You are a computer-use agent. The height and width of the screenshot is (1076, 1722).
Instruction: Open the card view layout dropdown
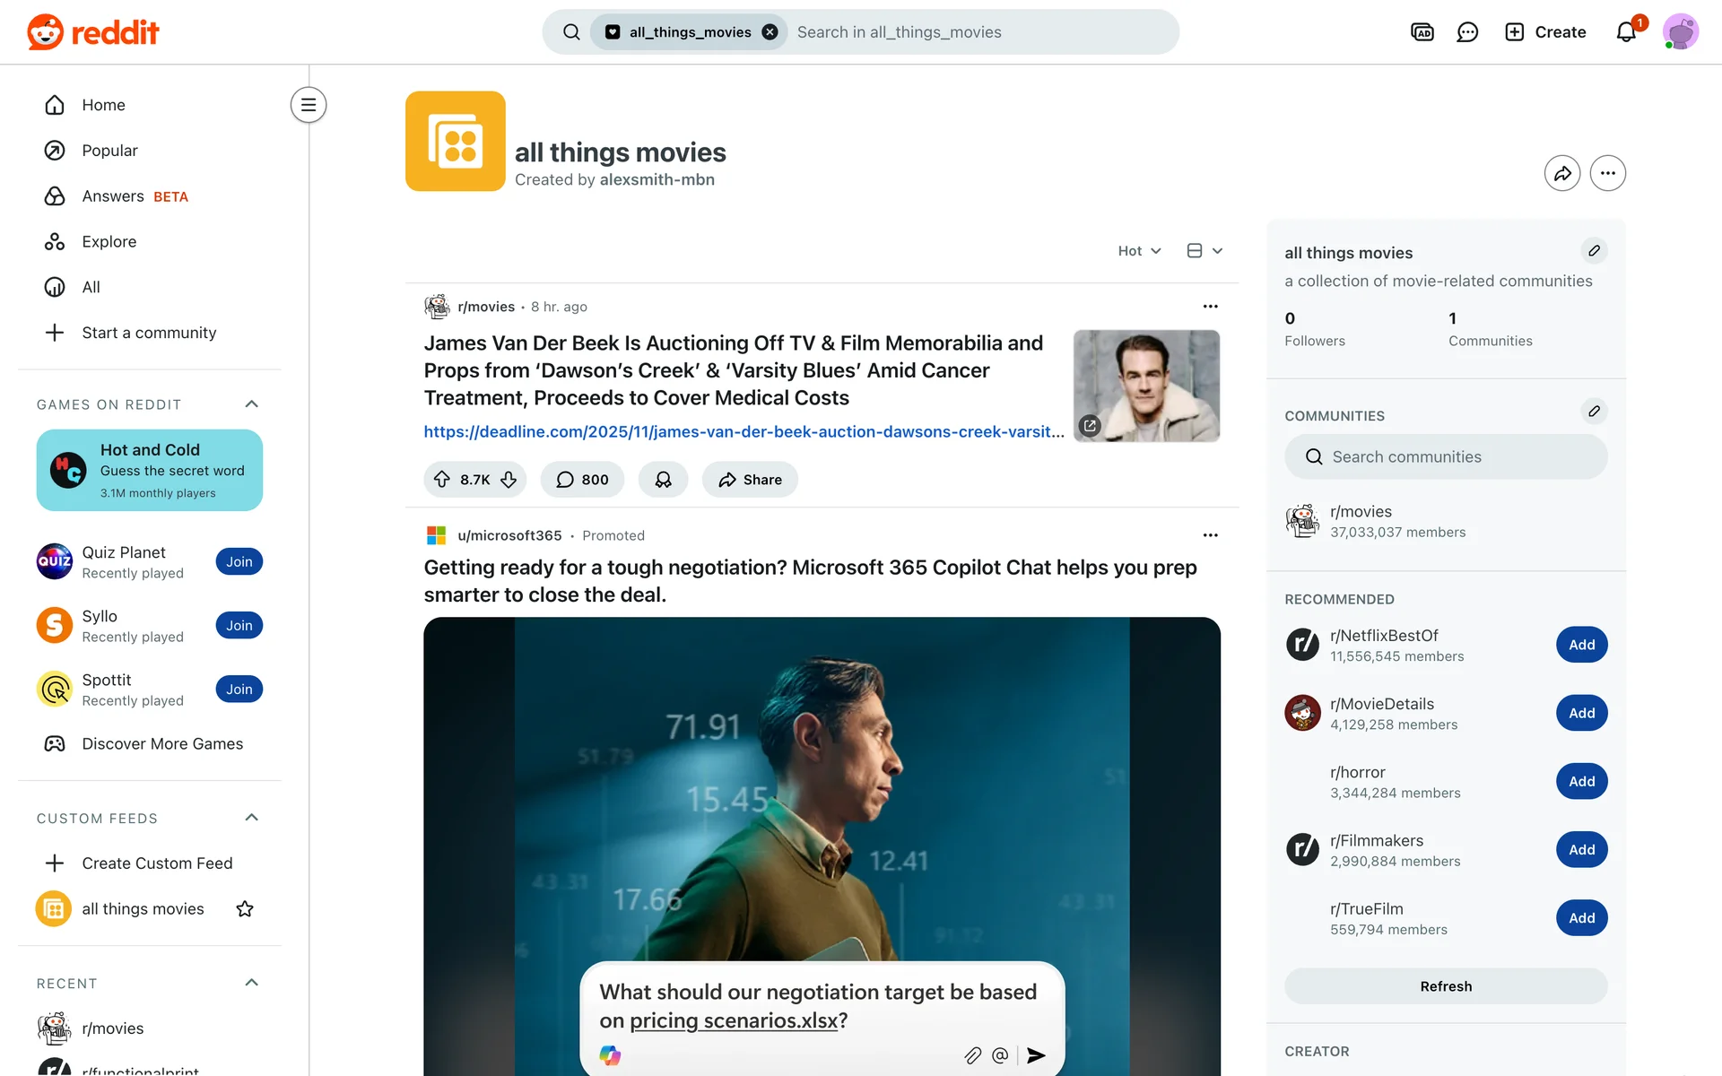[x=1205, y=251]
